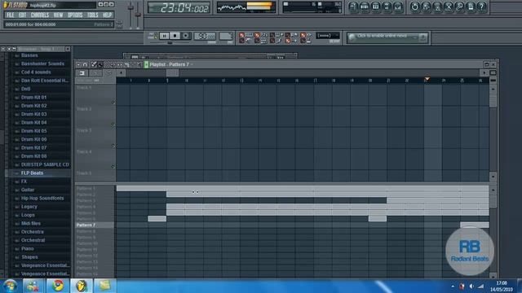The width and height of the screenshot is (522, 293).
Task: Select the Paint brush tool in Playlist
Action: tap(100, 64)
